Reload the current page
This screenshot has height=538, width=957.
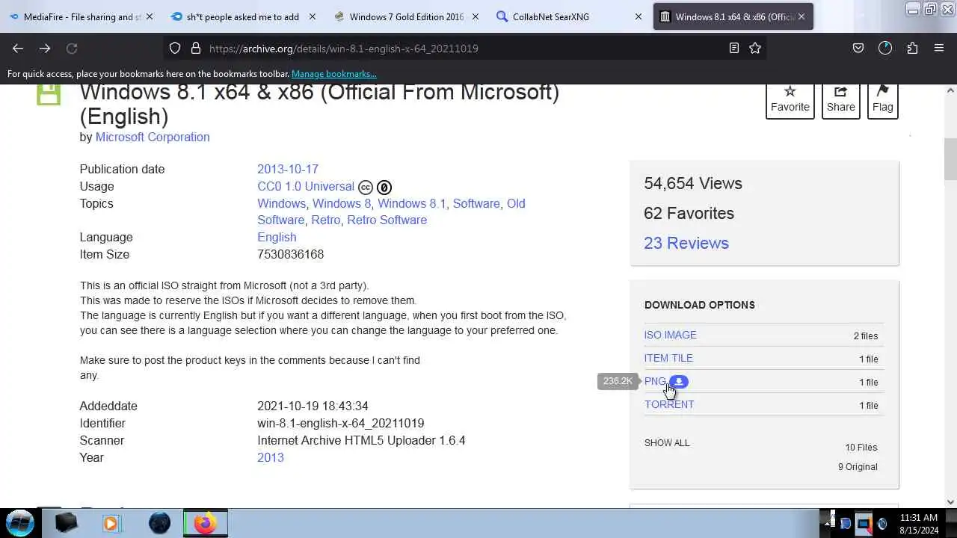(72, 48)
